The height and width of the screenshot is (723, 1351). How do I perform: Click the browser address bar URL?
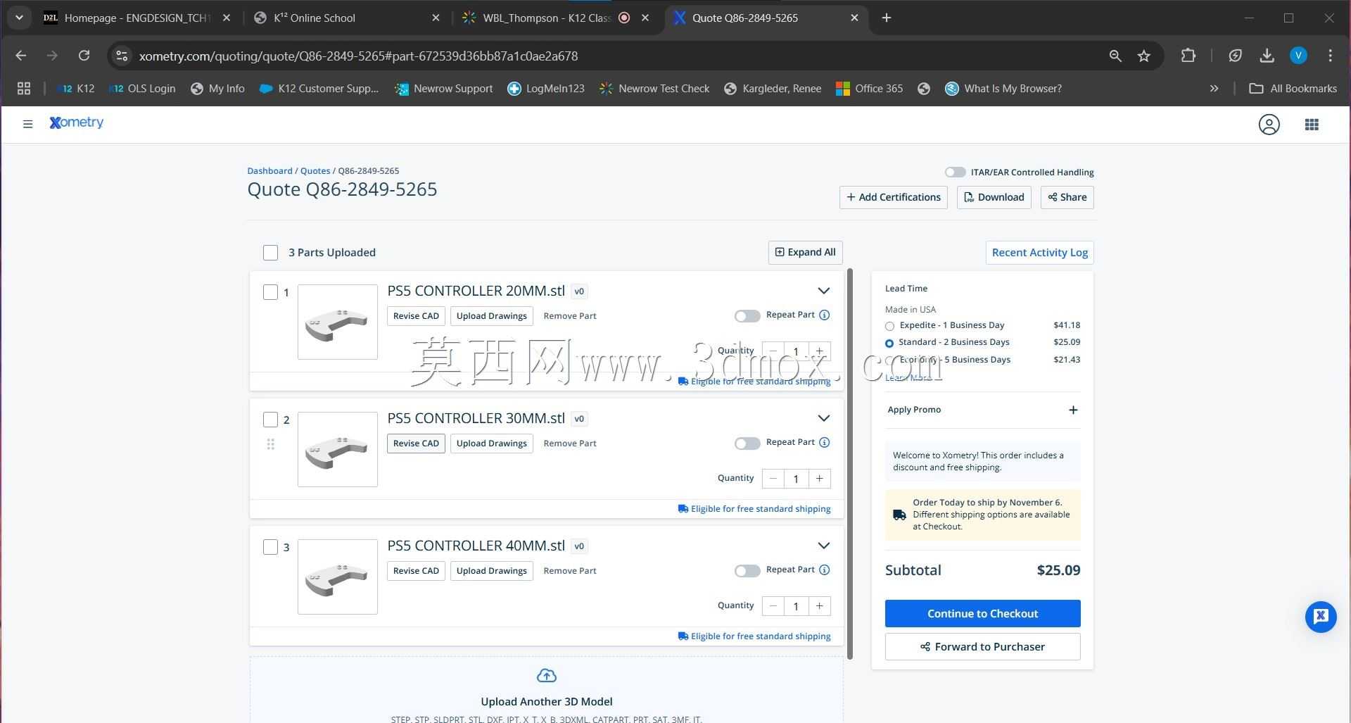tap(358, 56)
